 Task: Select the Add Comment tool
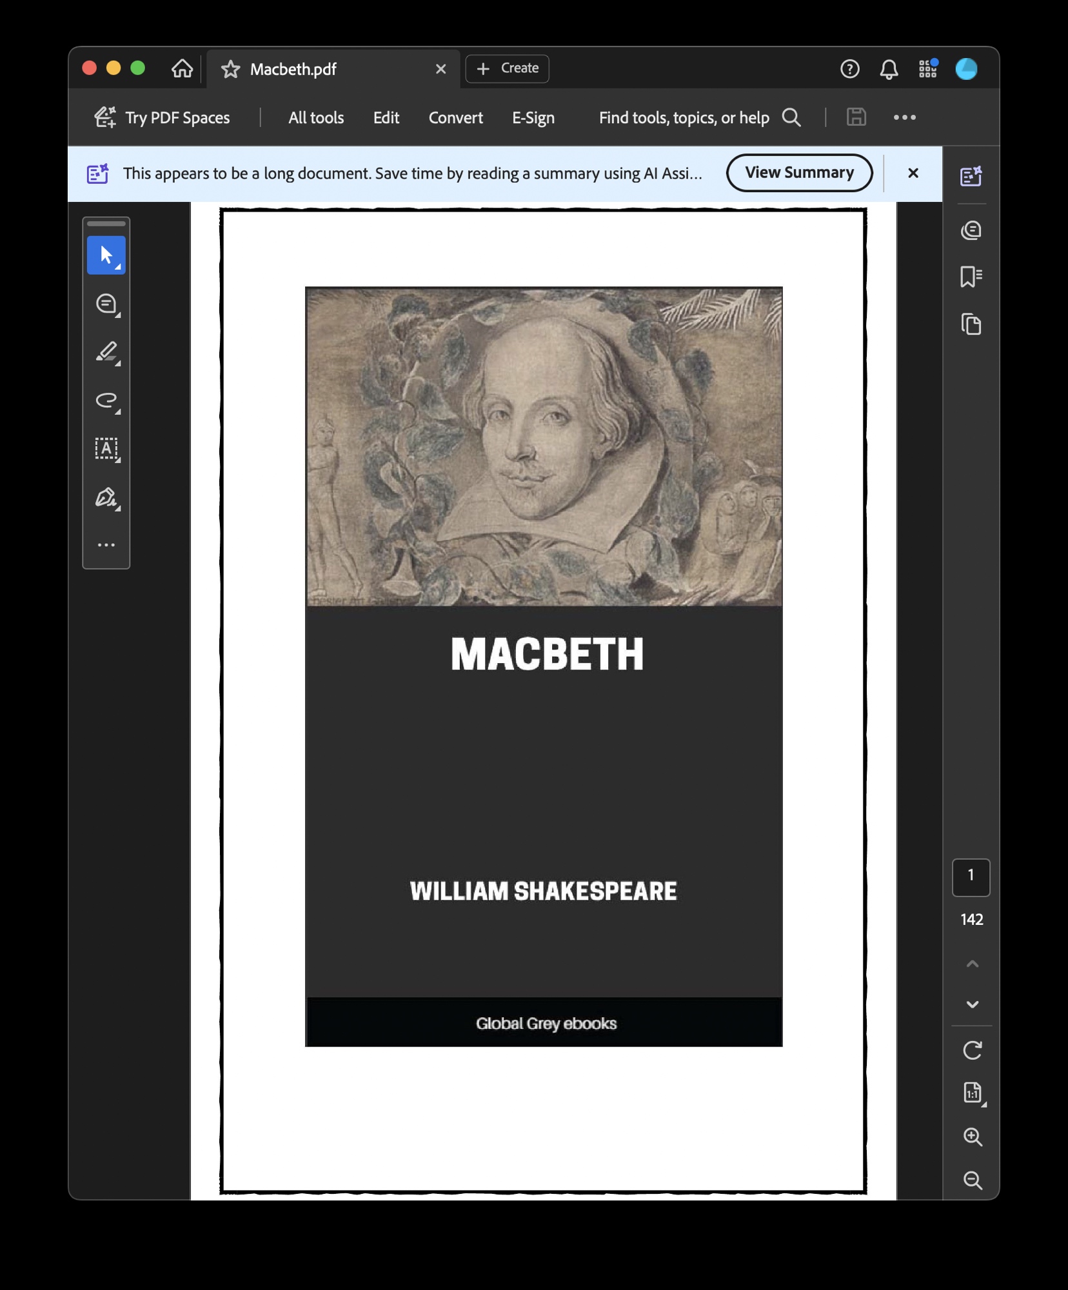(106, 304)
